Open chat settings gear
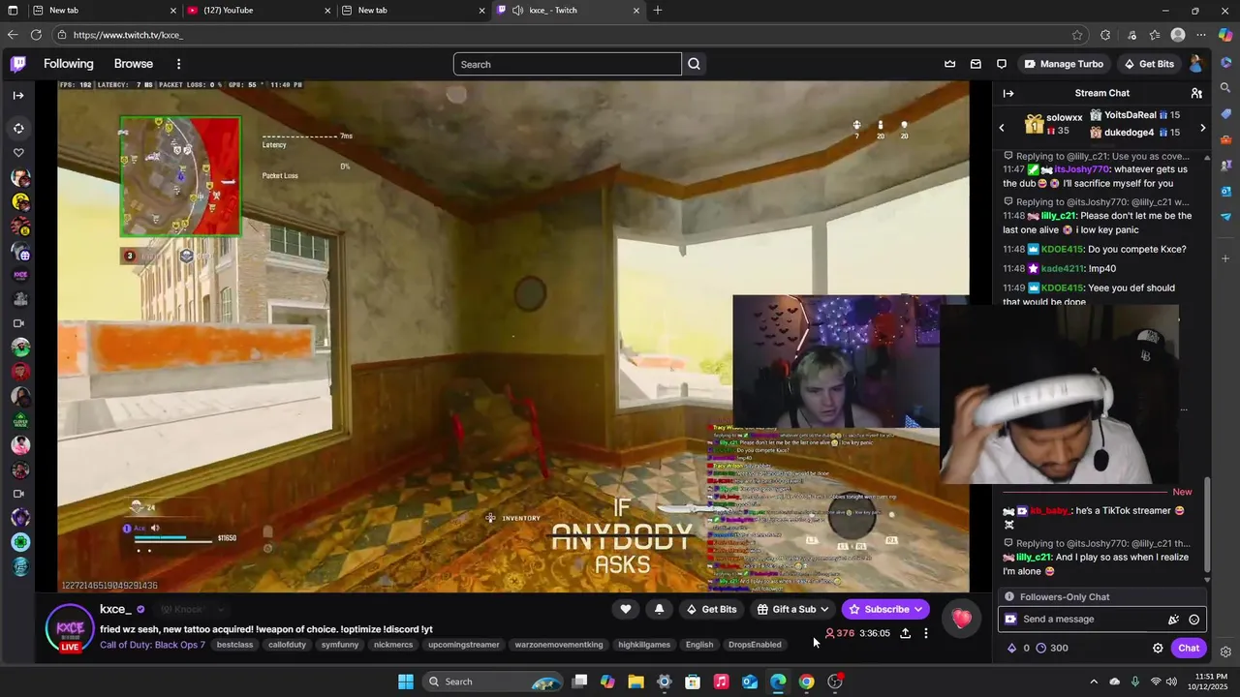The width and height of the screenshot is (1240, 697). click(x=1158, y=649)
